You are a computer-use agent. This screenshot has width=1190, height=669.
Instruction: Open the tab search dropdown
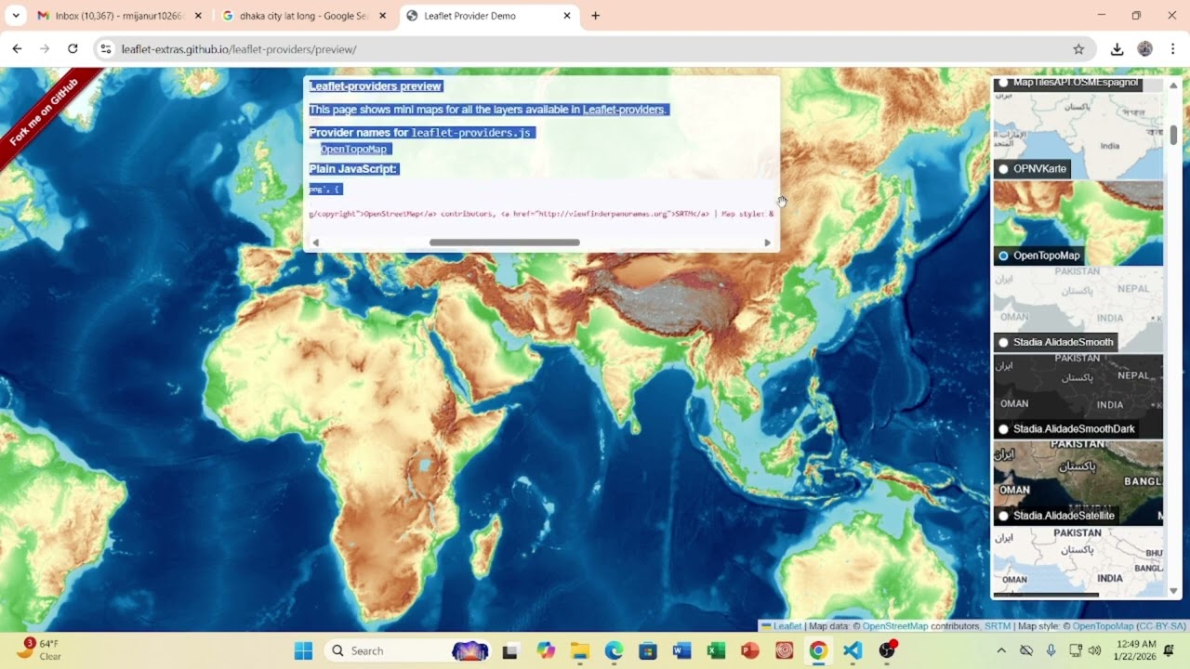coord(16,16)
